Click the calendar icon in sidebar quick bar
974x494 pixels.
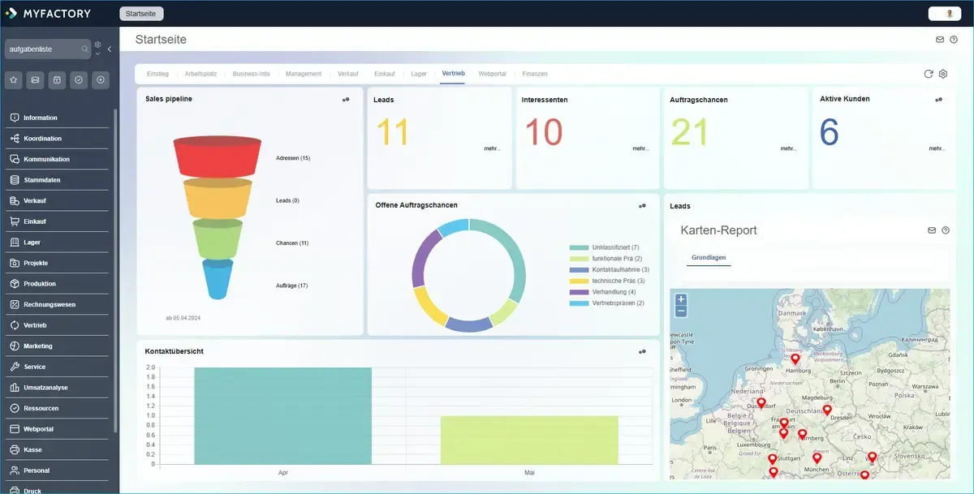click(x=57, y=79)
